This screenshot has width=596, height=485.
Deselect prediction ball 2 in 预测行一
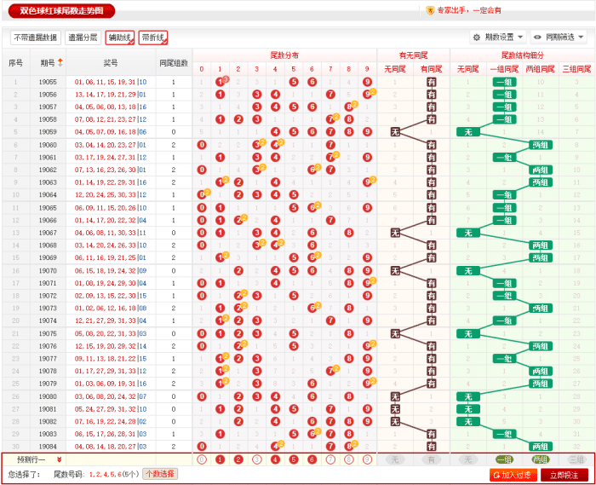tap(238, 459)
